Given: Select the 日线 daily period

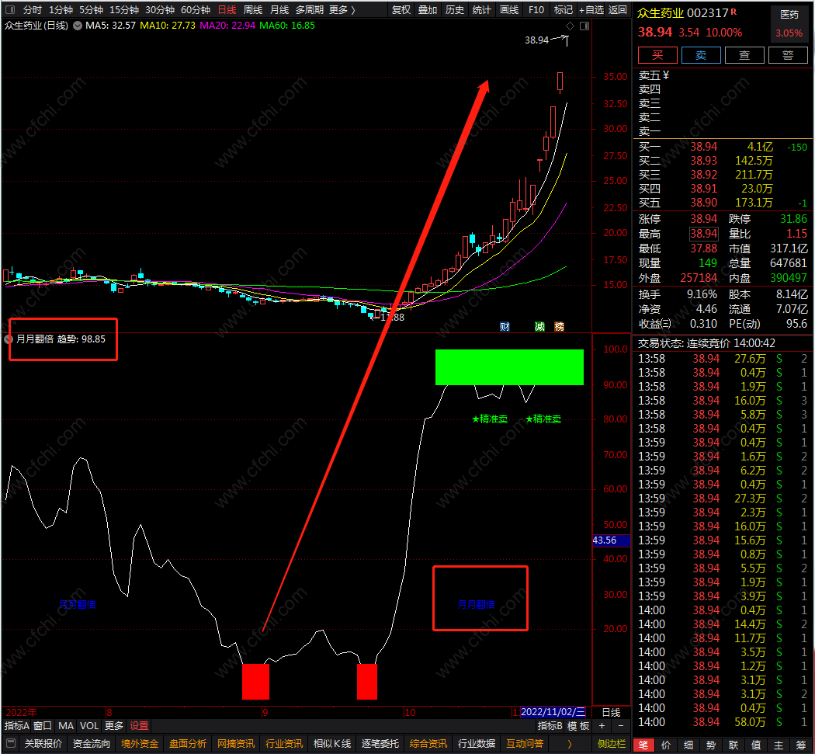Looking at the screenshot, I should click(x=227, y=10).
